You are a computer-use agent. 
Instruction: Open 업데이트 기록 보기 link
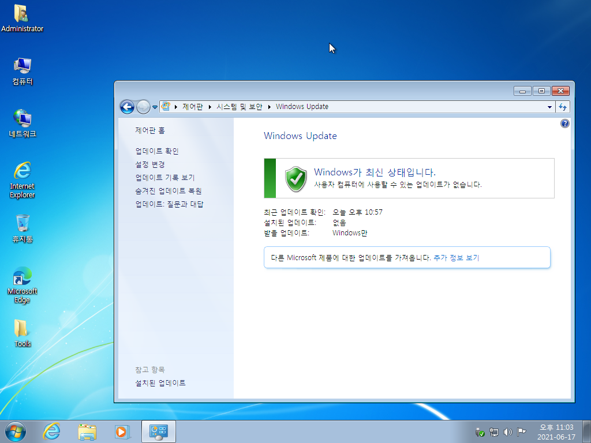pyautogui.click(x=165, y=178)
